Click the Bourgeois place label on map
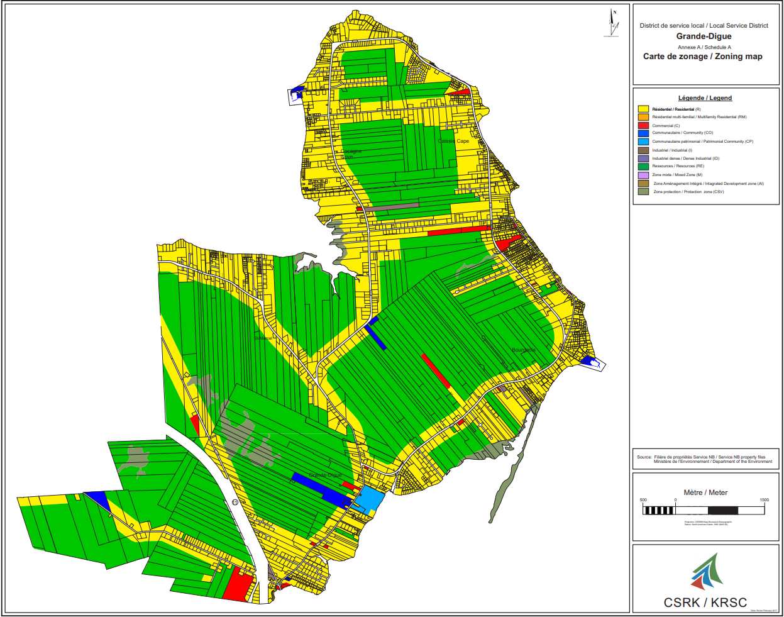This screenshot has height=617, width=784. [524, 350]
